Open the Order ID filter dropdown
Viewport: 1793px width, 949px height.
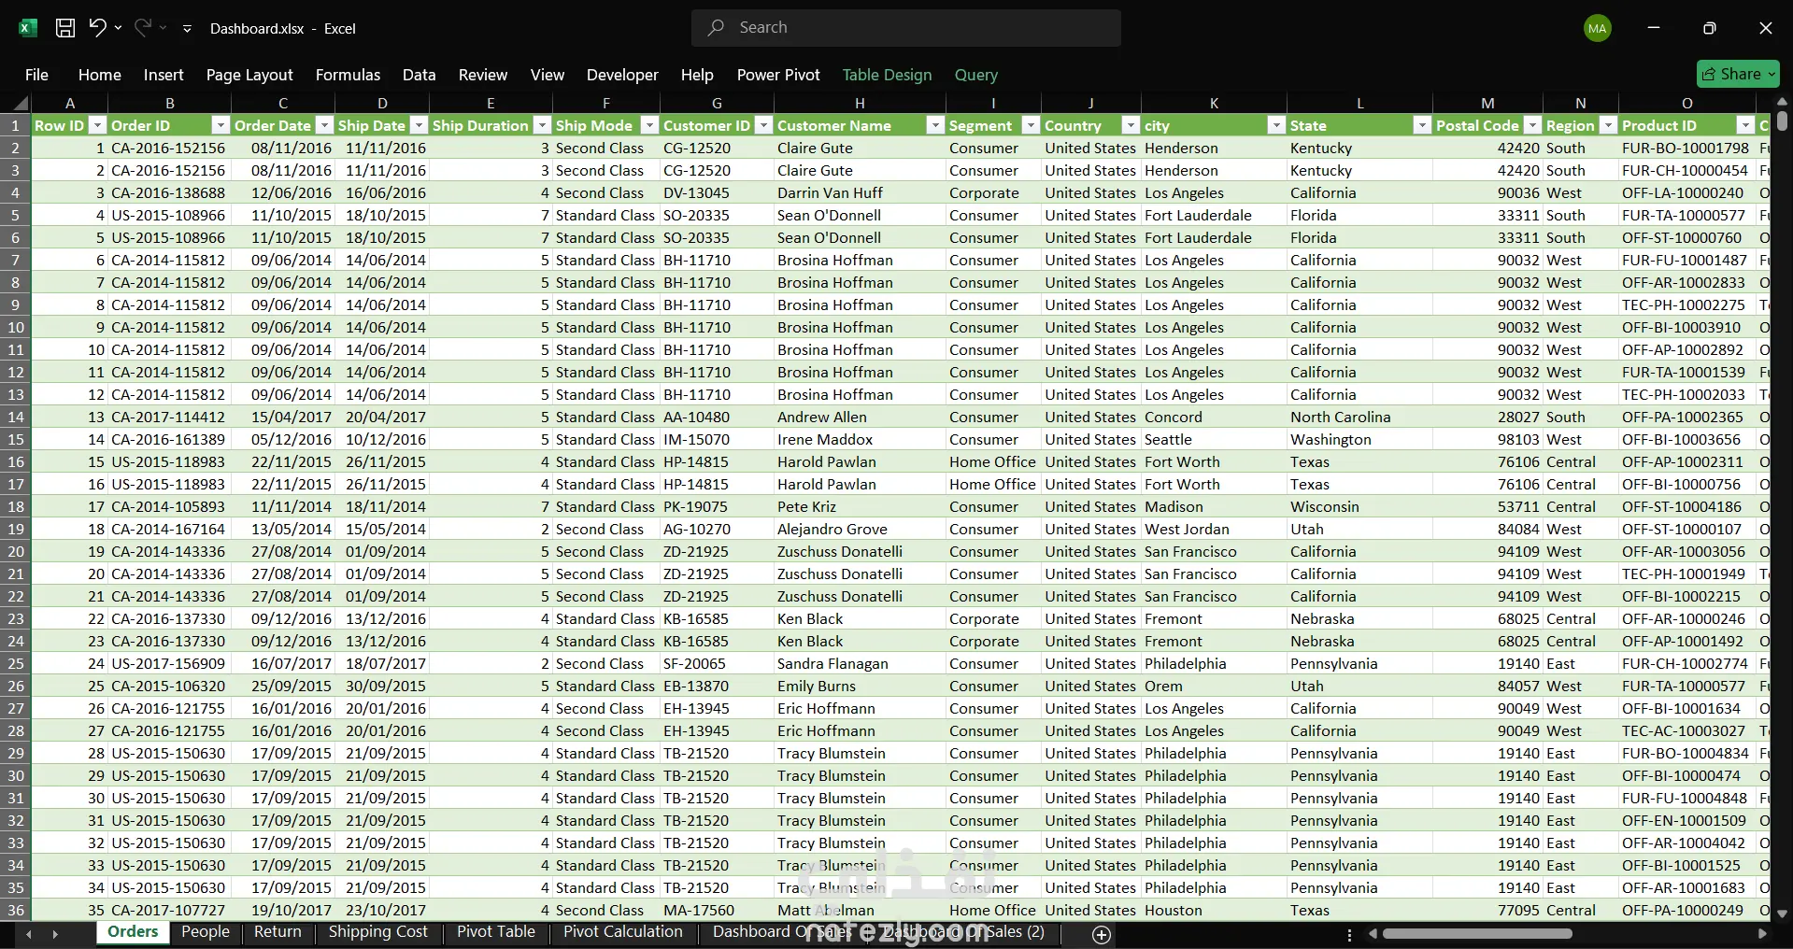point(221,125)
